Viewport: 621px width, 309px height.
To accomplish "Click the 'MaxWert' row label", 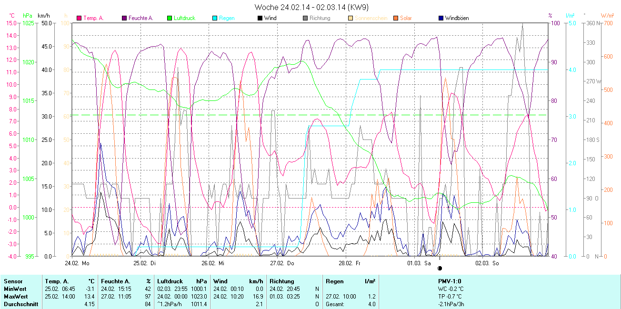I will click(15, 297).
